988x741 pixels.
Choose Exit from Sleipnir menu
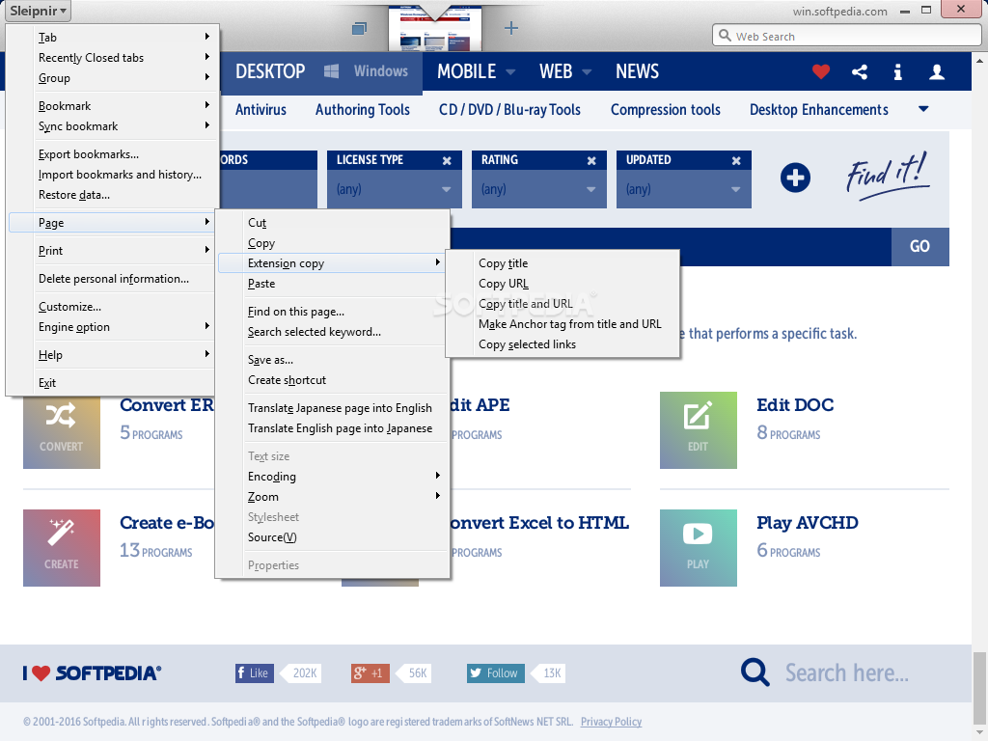(x=112, y=382)
